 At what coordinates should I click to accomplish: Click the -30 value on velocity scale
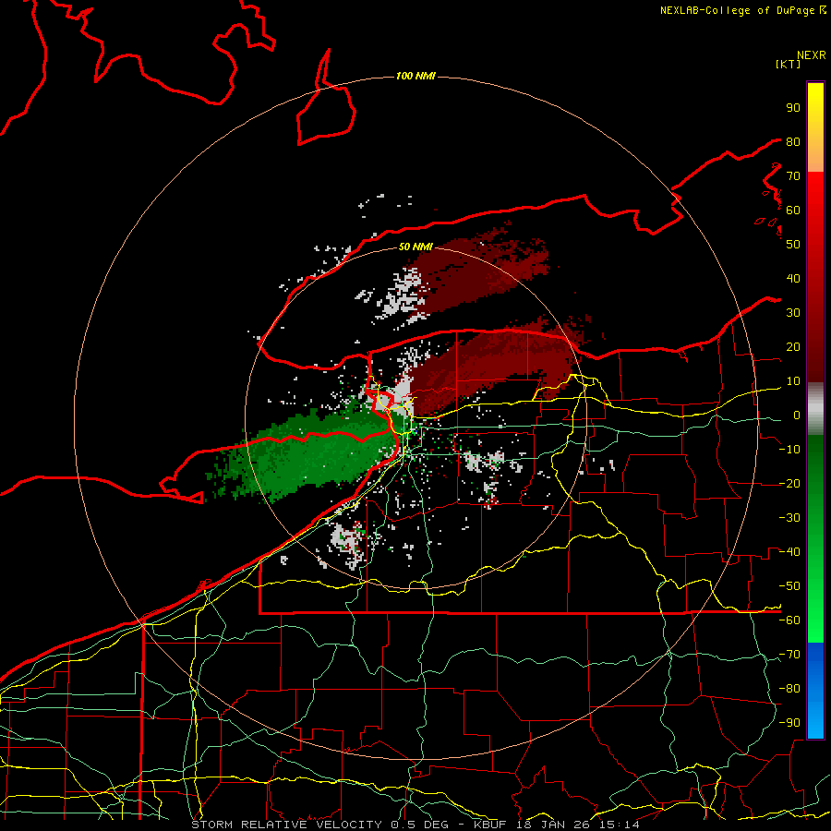pyautogui.click(x=789, y=518)
